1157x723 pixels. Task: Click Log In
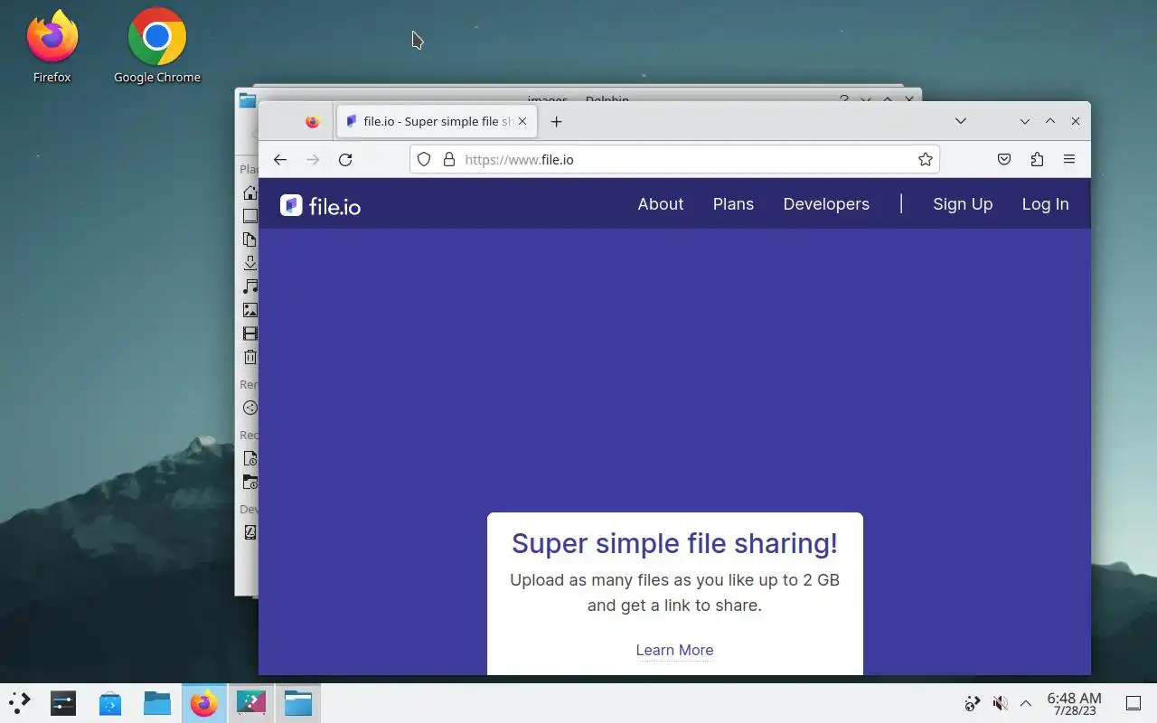(x=1045, y=204)
